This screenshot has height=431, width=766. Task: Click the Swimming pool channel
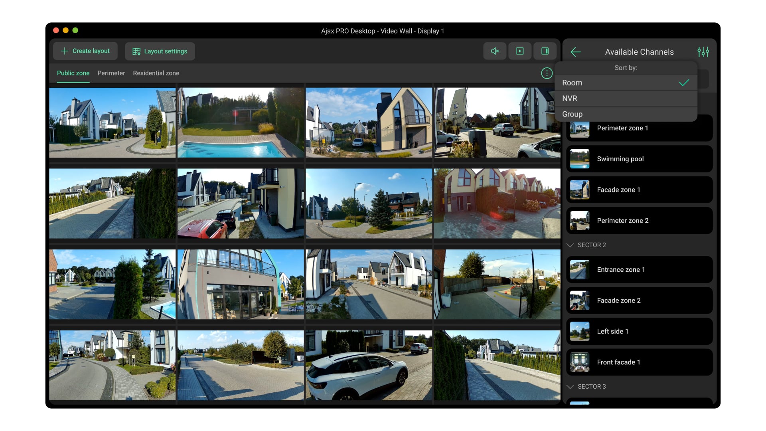click(639, 159)
